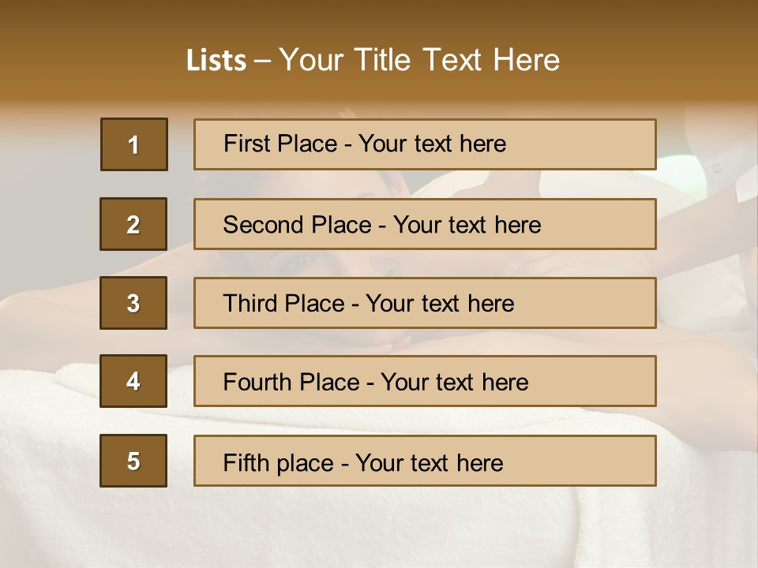758x568 pixels.
Task: Click the white towel at slide bottom
Action: (379, 529)
